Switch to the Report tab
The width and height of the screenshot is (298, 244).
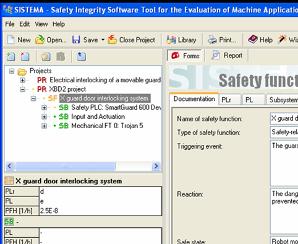click(226, 56)
